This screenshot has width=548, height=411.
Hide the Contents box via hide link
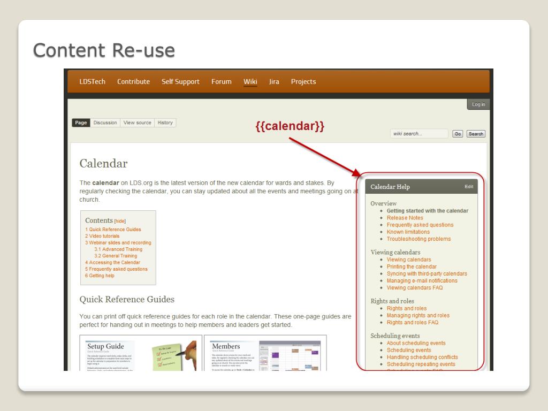point(120,221)
